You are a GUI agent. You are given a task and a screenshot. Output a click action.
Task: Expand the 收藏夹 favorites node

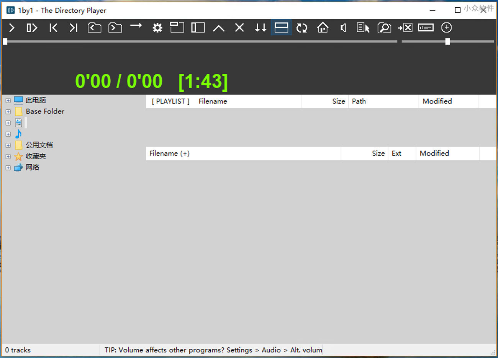[x=8, y=157]
